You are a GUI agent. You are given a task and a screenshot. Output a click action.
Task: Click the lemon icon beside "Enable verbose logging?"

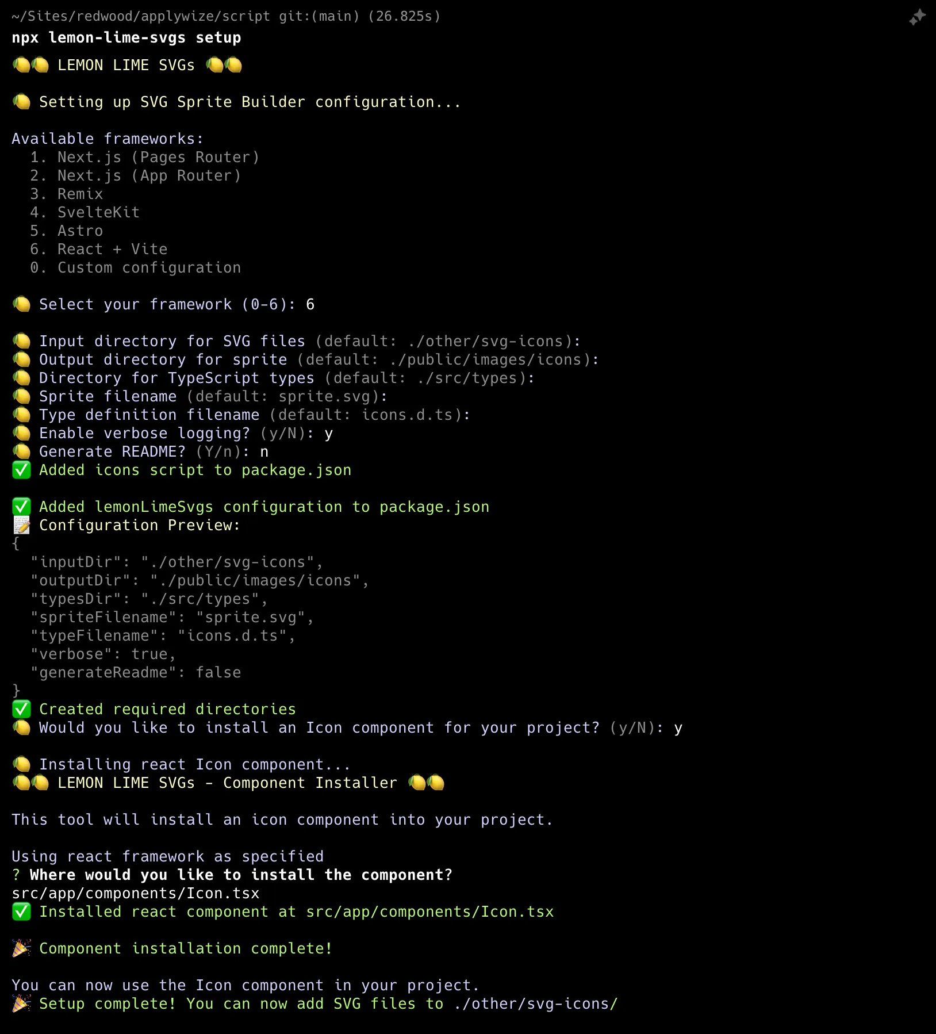(21, 434)
